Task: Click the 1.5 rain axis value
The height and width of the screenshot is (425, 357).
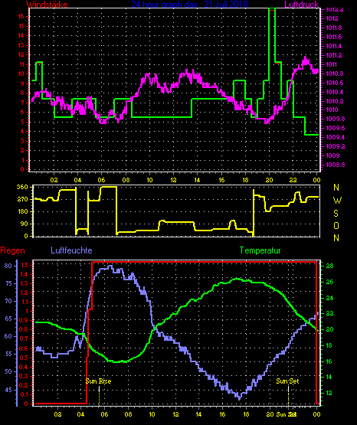Action: click(x=24, y=265)
